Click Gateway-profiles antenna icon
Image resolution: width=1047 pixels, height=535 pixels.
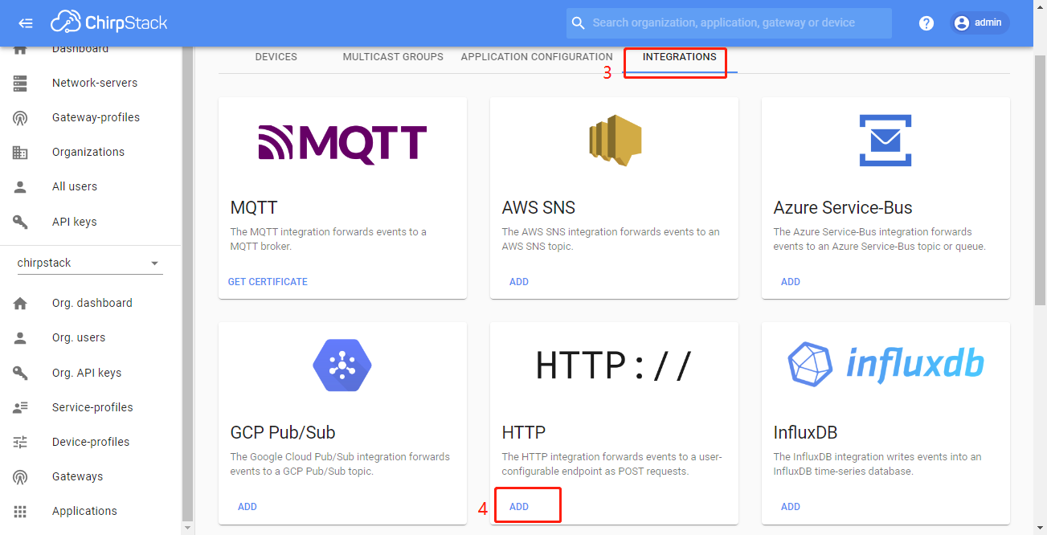(20, 117)
